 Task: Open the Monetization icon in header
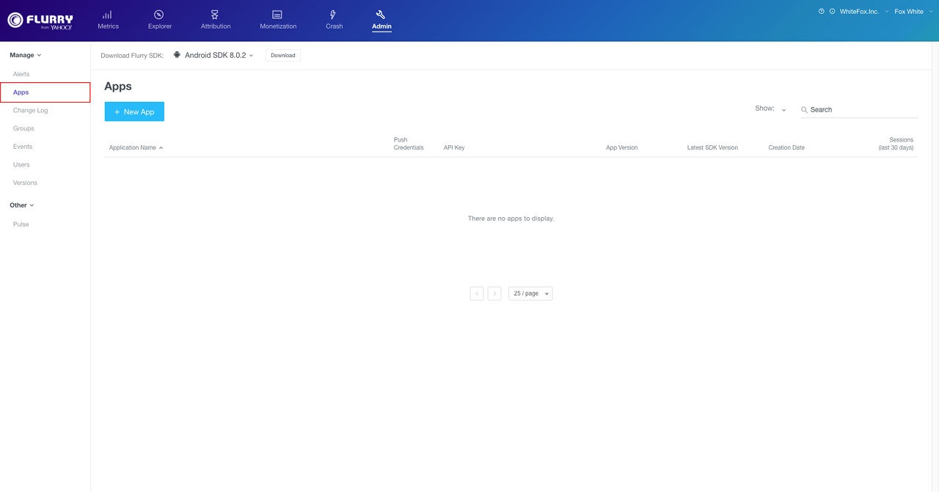(x=277, y=15)
